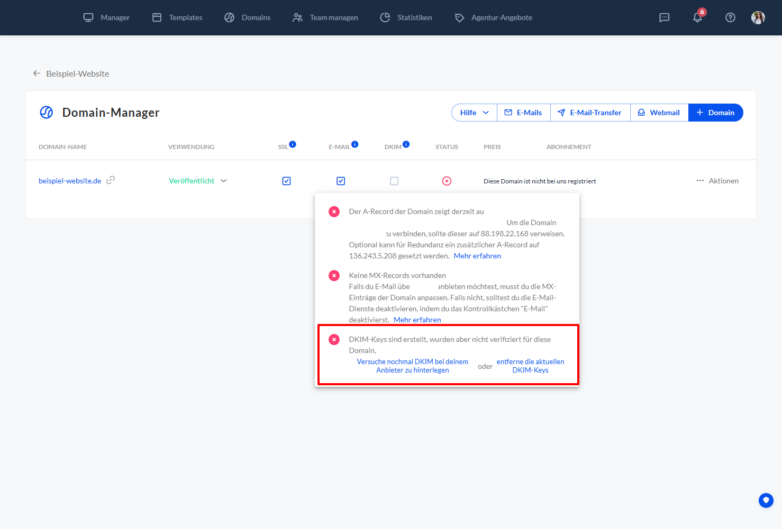Click the blue Domain add button
782x529 pixels.
click(715, 113)
